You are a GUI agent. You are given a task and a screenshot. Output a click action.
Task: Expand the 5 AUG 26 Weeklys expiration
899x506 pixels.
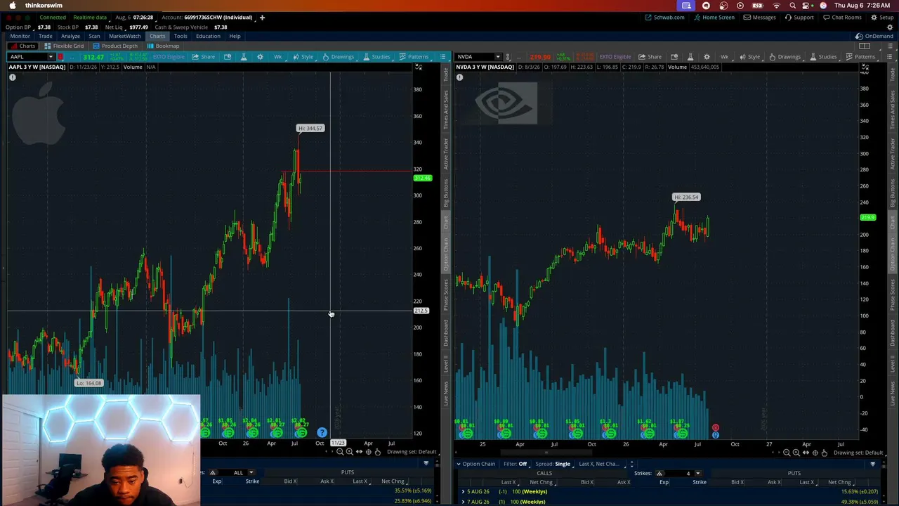tap(463, 491)
